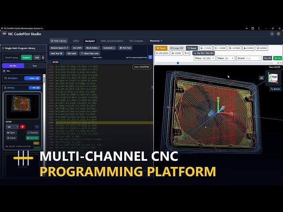Toggle the 3D: On button
283x212 pixels.
pyautogui.click(x=277, y=58)
